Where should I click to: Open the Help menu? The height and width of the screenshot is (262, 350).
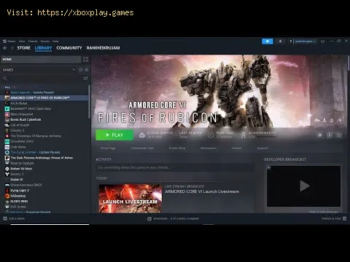click(x=55, y=41)
